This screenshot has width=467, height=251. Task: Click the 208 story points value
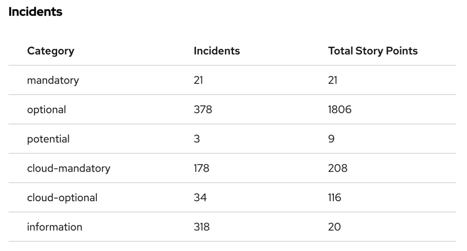(338, 169)
